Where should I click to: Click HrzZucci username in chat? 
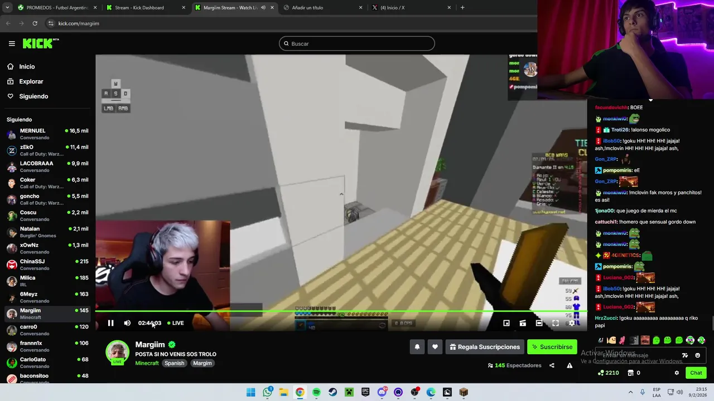click(606, 318)
